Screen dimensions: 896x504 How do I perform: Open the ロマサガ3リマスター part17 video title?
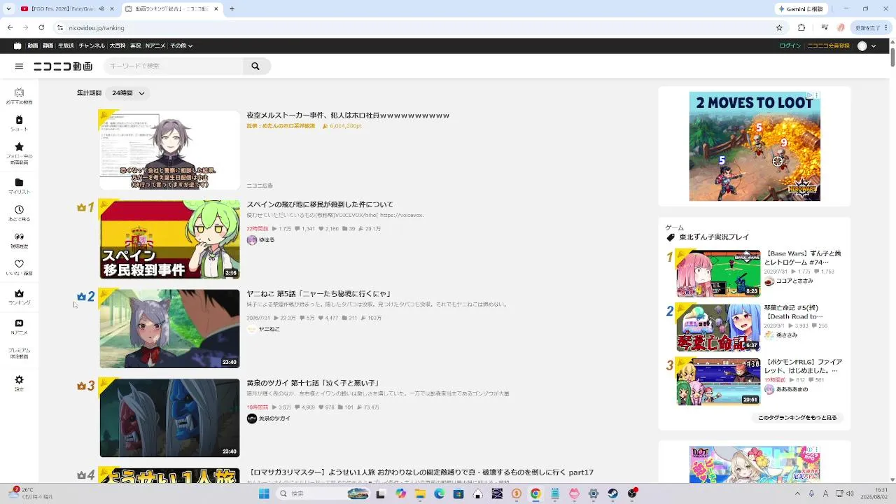coord(421,472)
